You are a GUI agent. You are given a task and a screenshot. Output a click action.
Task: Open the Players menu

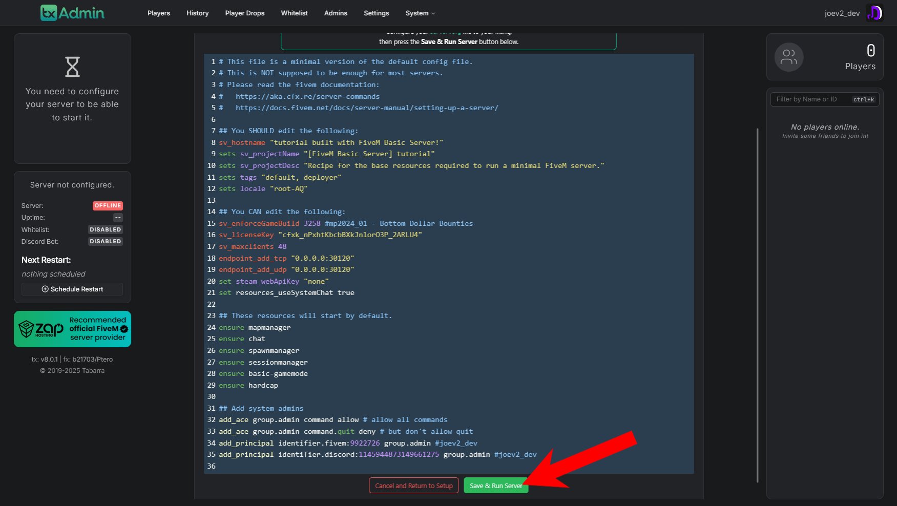click(159, 13)
